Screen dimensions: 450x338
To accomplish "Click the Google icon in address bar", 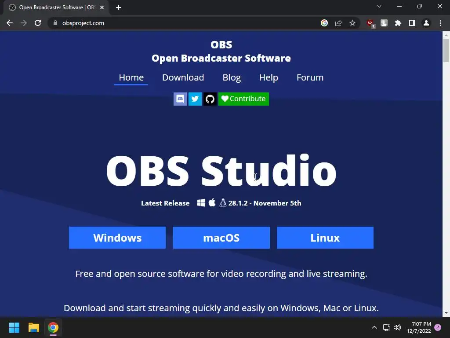I will pyautogui.click(x=324, y=23).
